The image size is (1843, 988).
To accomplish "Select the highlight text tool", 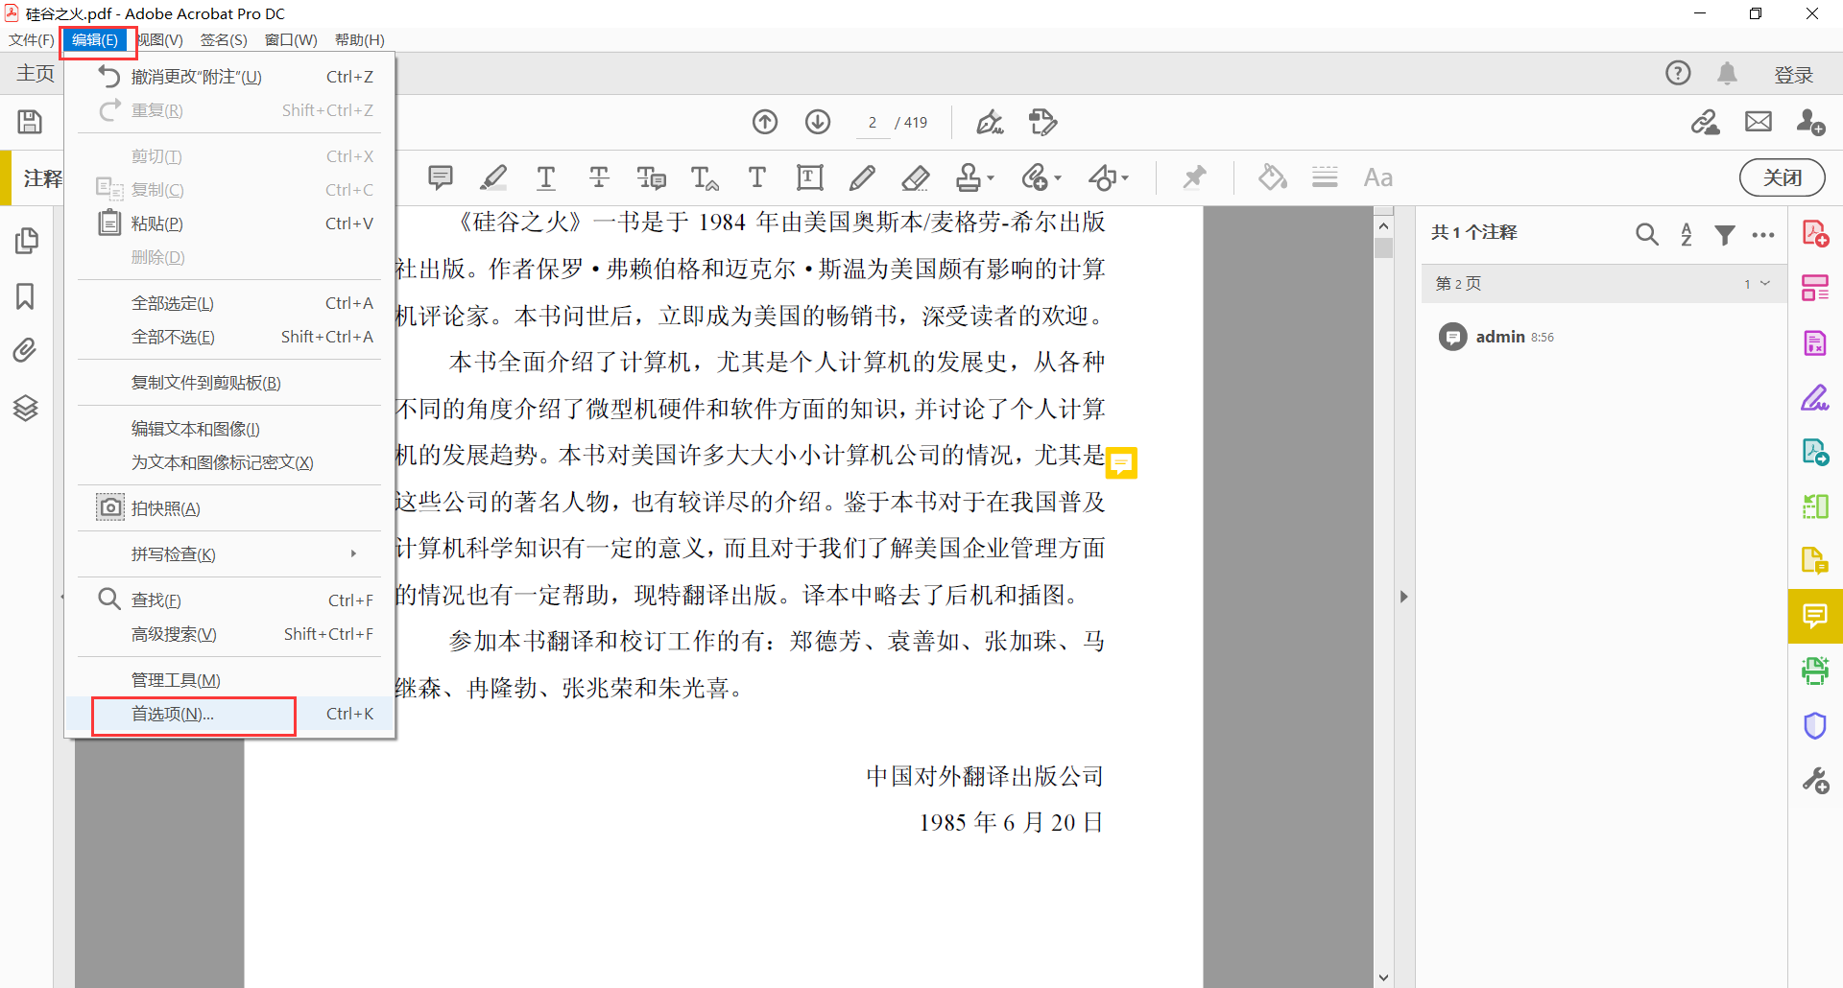I will (x=493, y=177).
